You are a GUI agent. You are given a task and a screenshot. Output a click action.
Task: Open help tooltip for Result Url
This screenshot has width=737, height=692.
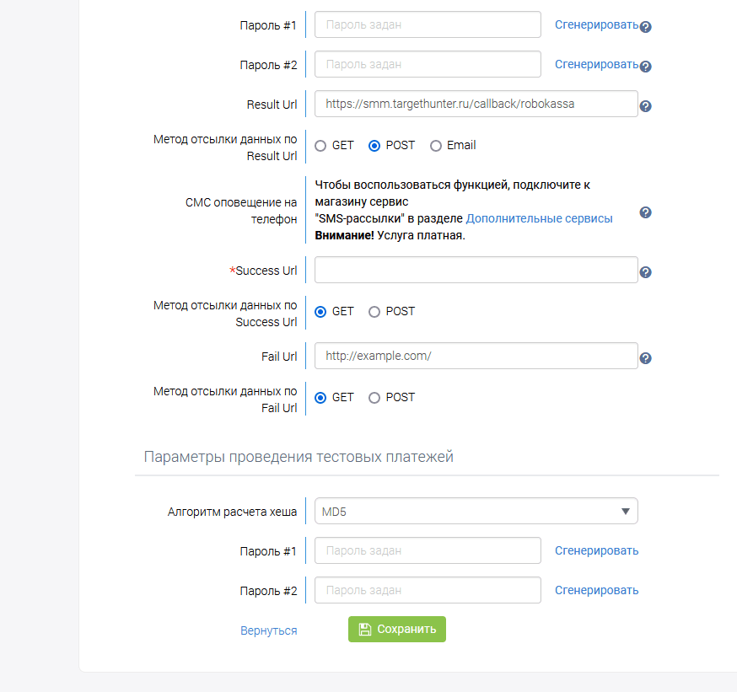(646, 106)
